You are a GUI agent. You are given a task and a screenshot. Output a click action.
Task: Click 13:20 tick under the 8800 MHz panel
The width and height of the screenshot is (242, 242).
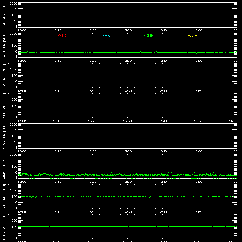(x=92, y=212)
